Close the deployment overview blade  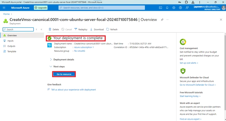click(221, 20)
